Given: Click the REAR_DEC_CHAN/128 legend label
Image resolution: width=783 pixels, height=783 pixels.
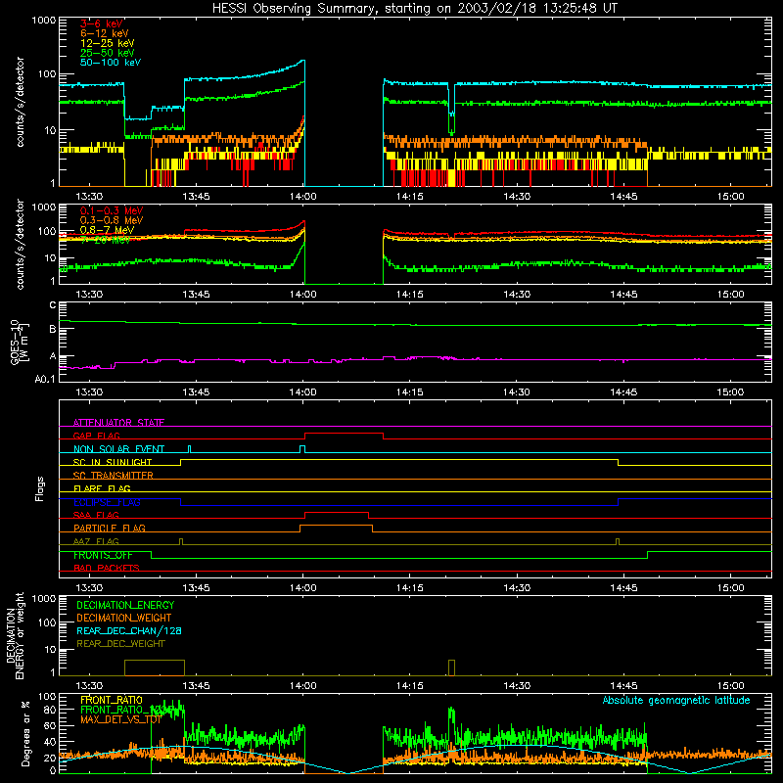Looking at the screenshot, I should (x=129, y=631).
